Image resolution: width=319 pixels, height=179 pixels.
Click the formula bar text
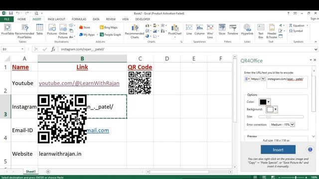(83, 49)
